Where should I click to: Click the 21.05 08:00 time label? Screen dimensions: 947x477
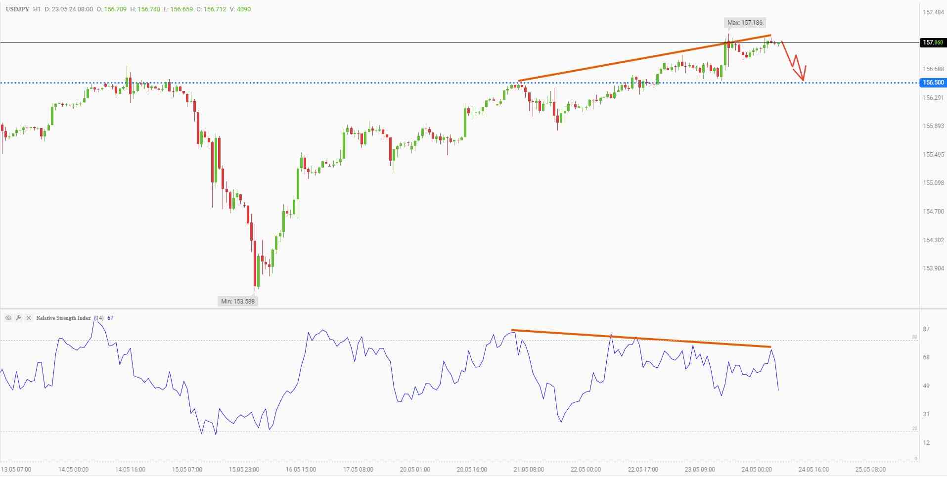tap(529, 470)
